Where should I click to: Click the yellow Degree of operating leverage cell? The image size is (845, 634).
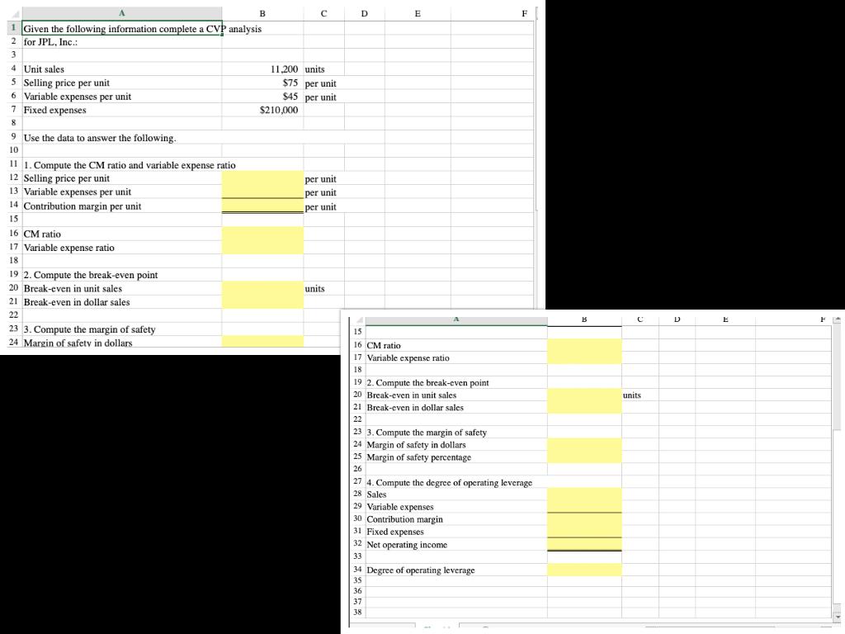584,570
